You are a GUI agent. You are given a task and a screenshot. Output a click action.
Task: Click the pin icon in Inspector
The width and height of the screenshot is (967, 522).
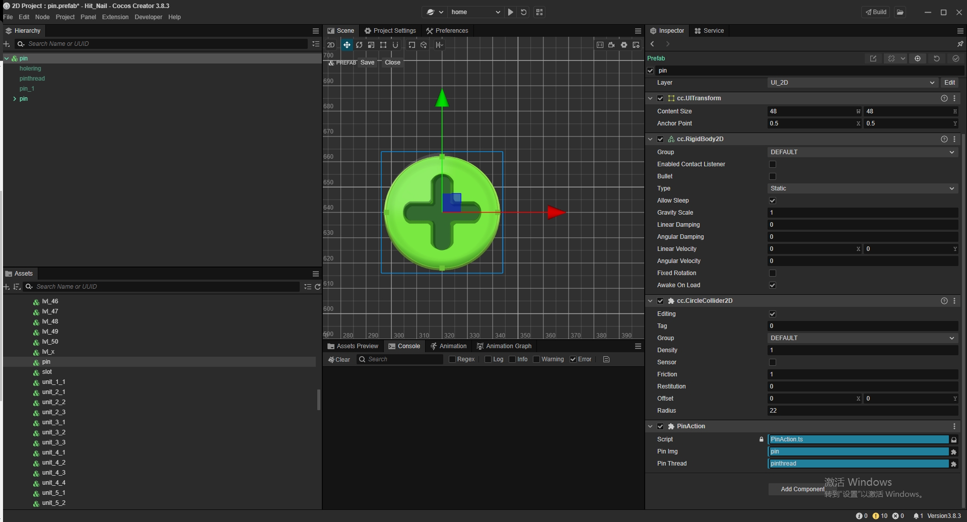[960, 44]
